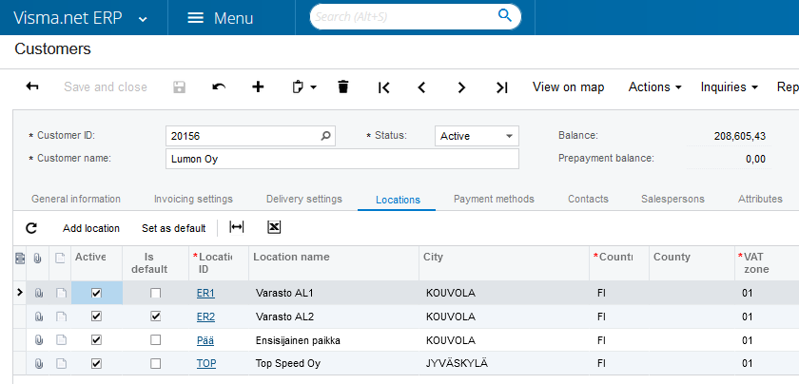Image resolution: width=799 pixels, height=384 pixels.
Task: Open note for TOP row
Action: coord(61,364)
